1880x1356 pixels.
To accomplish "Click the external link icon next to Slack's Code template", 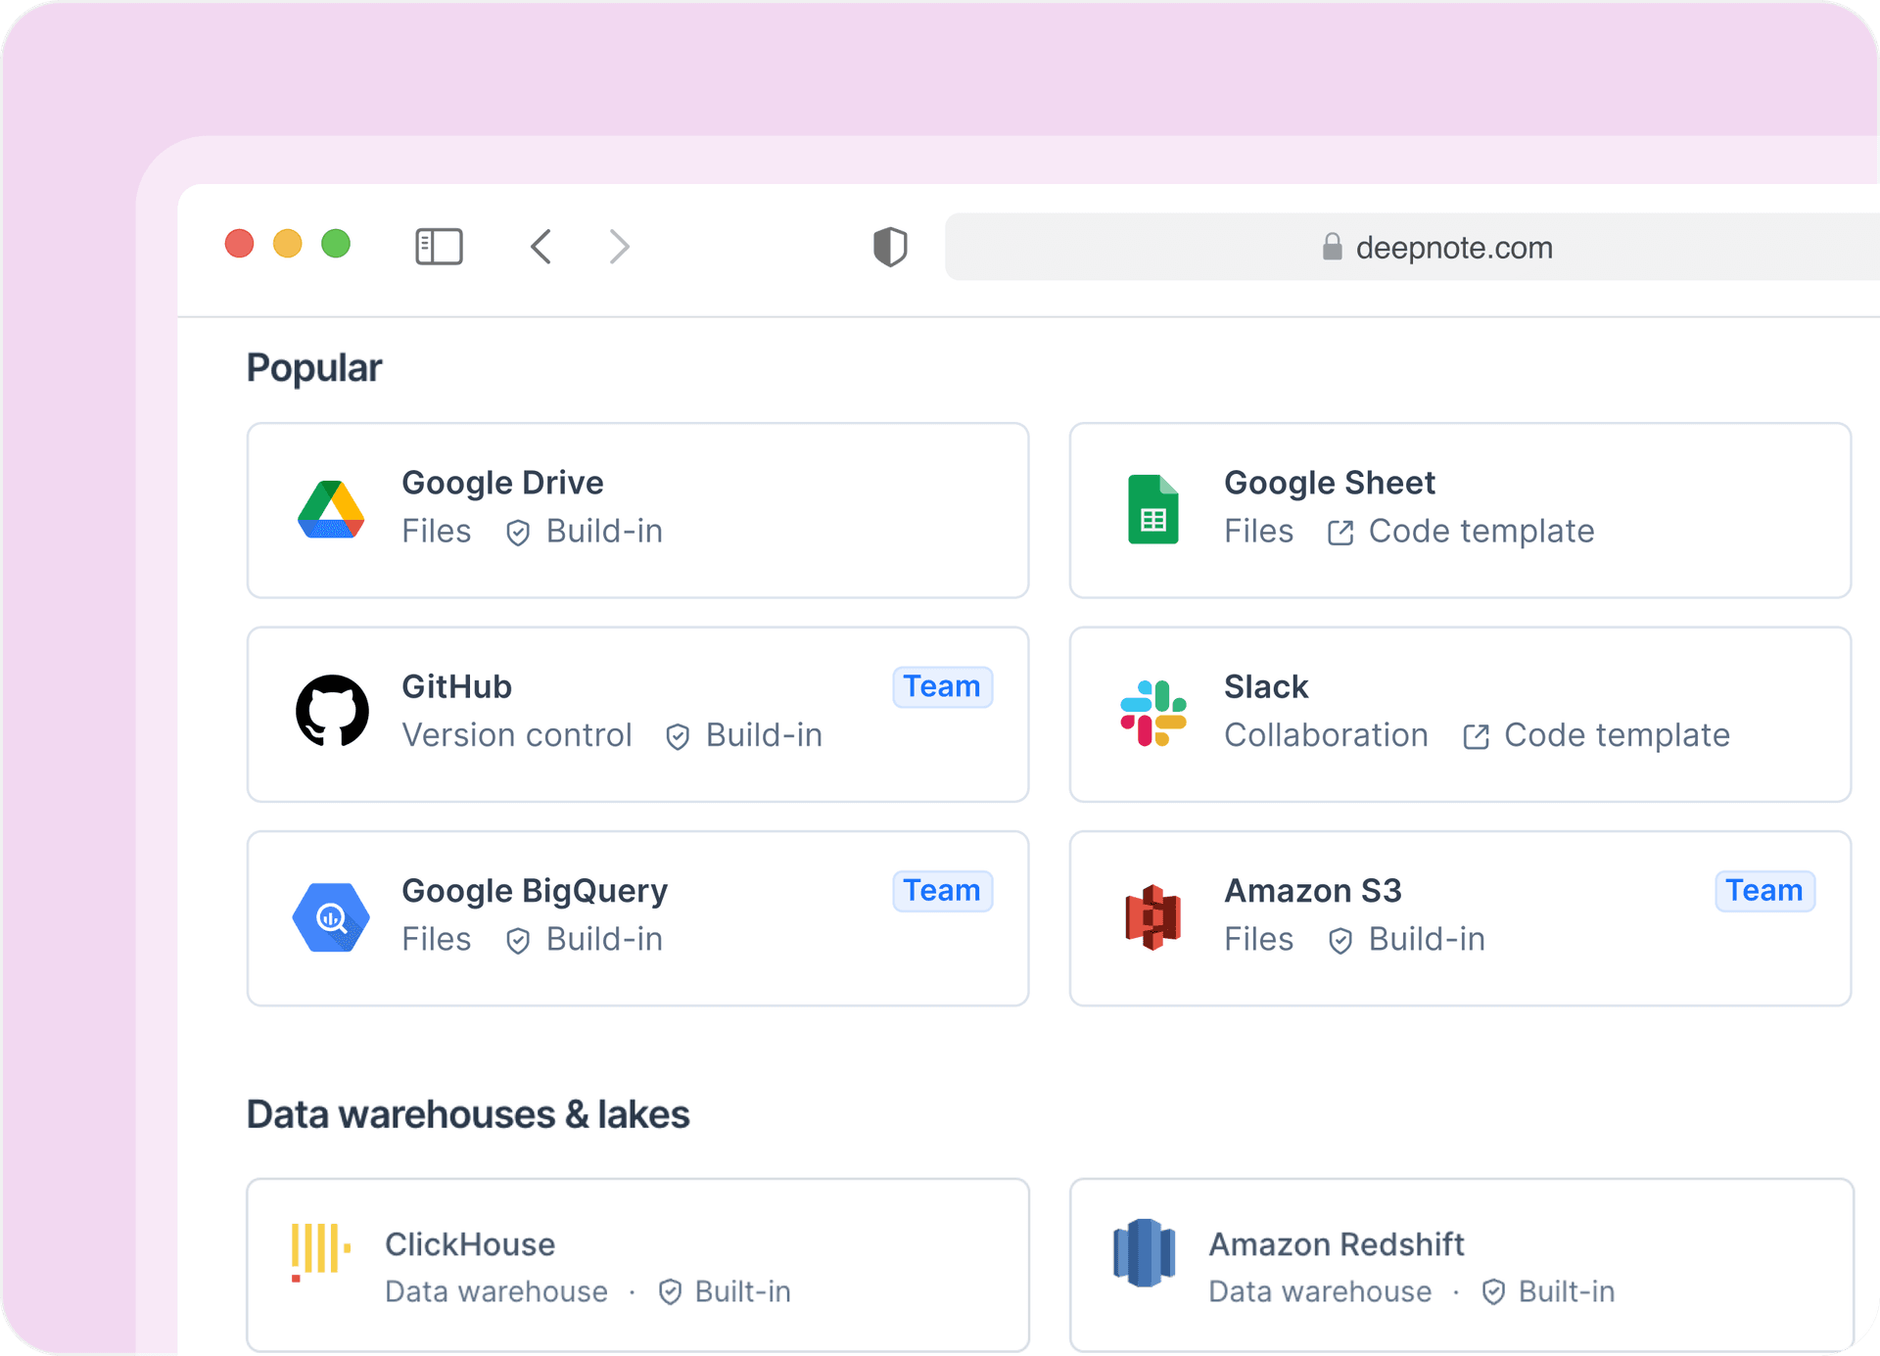I will [1476, 736].
